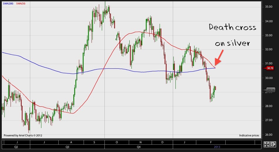
Task: Click the grey 29.16 price tag
Action: 270,90
